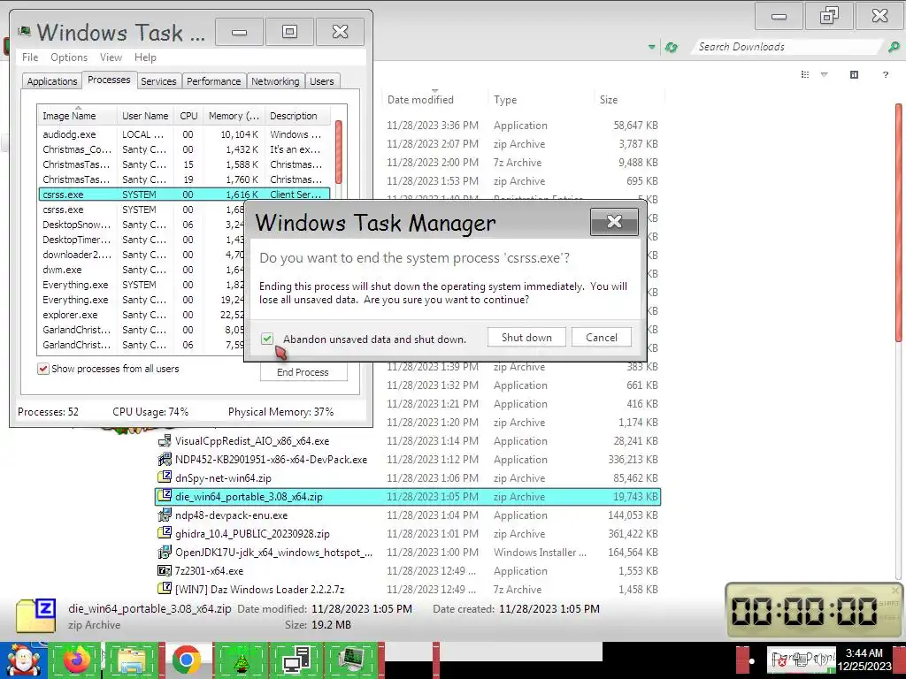Click the Christmas tree taskbar icon
The height and width of the screenshot is (679, 906).
point(241,660)
